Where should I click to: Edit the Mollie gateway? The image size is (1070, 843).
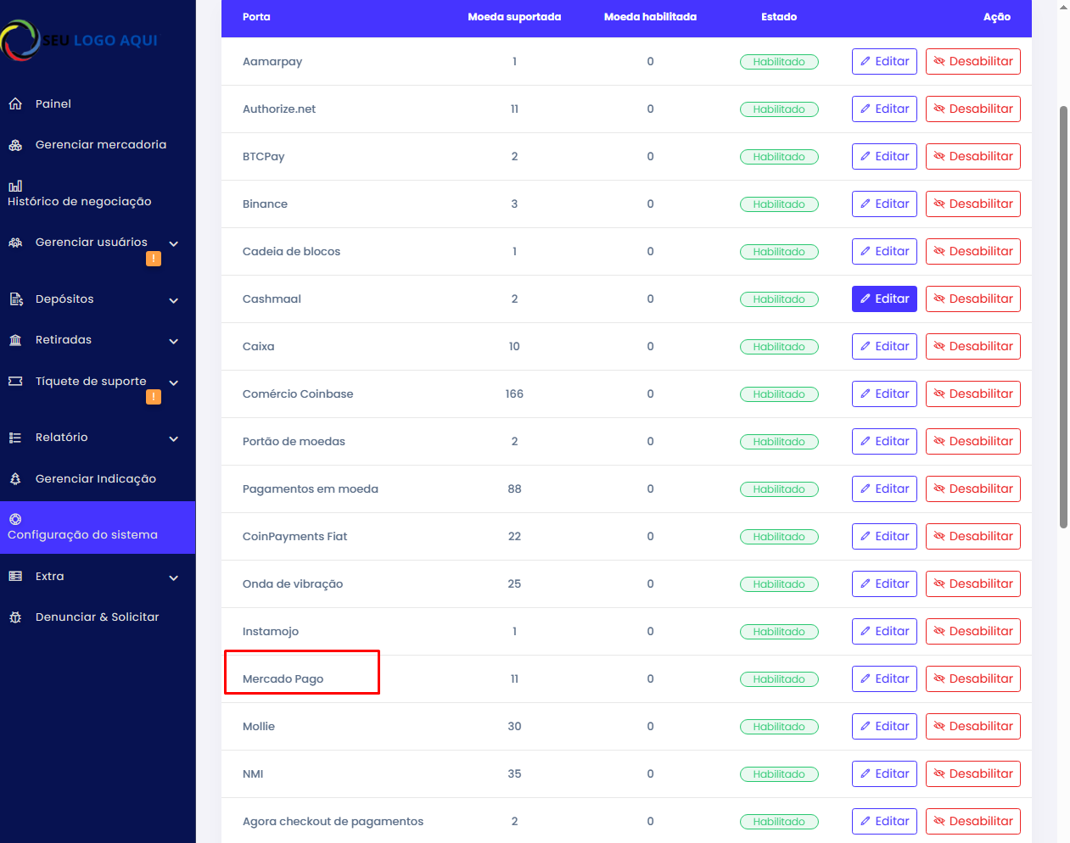[x=884, y=726]
